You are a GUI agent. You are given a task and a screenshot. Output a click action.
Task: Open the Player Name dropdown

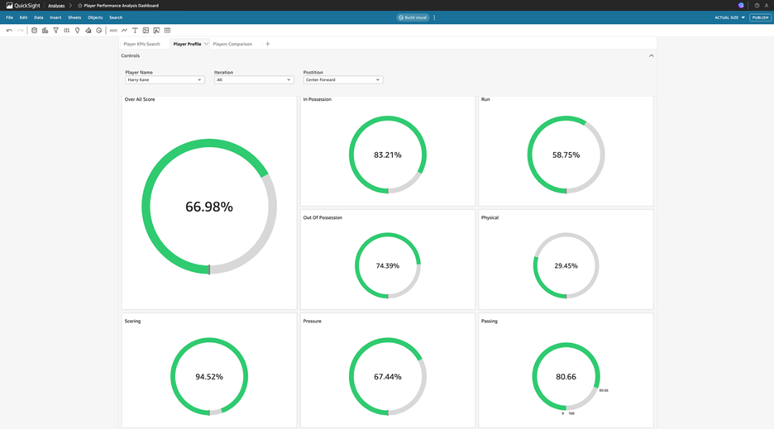[165, 80]
